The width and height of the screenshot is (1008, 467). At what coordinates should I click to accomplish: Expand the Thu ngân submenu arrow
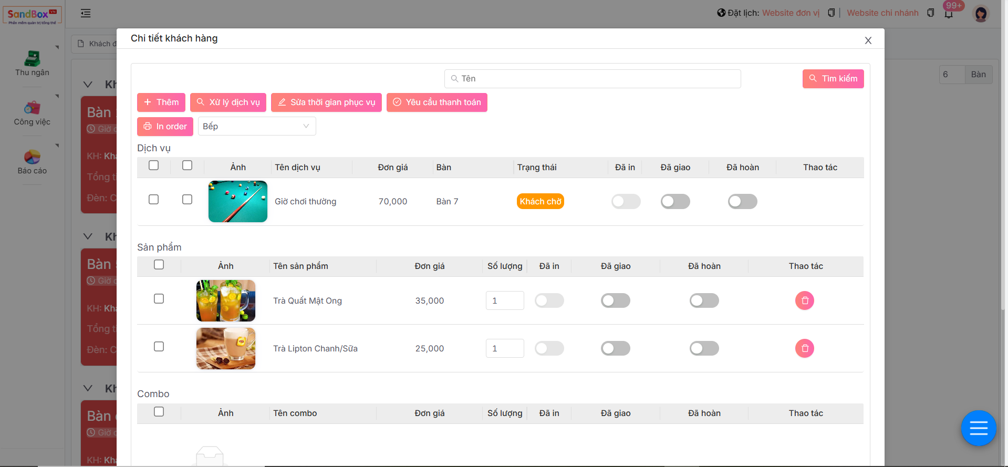(x=57, y=47)
